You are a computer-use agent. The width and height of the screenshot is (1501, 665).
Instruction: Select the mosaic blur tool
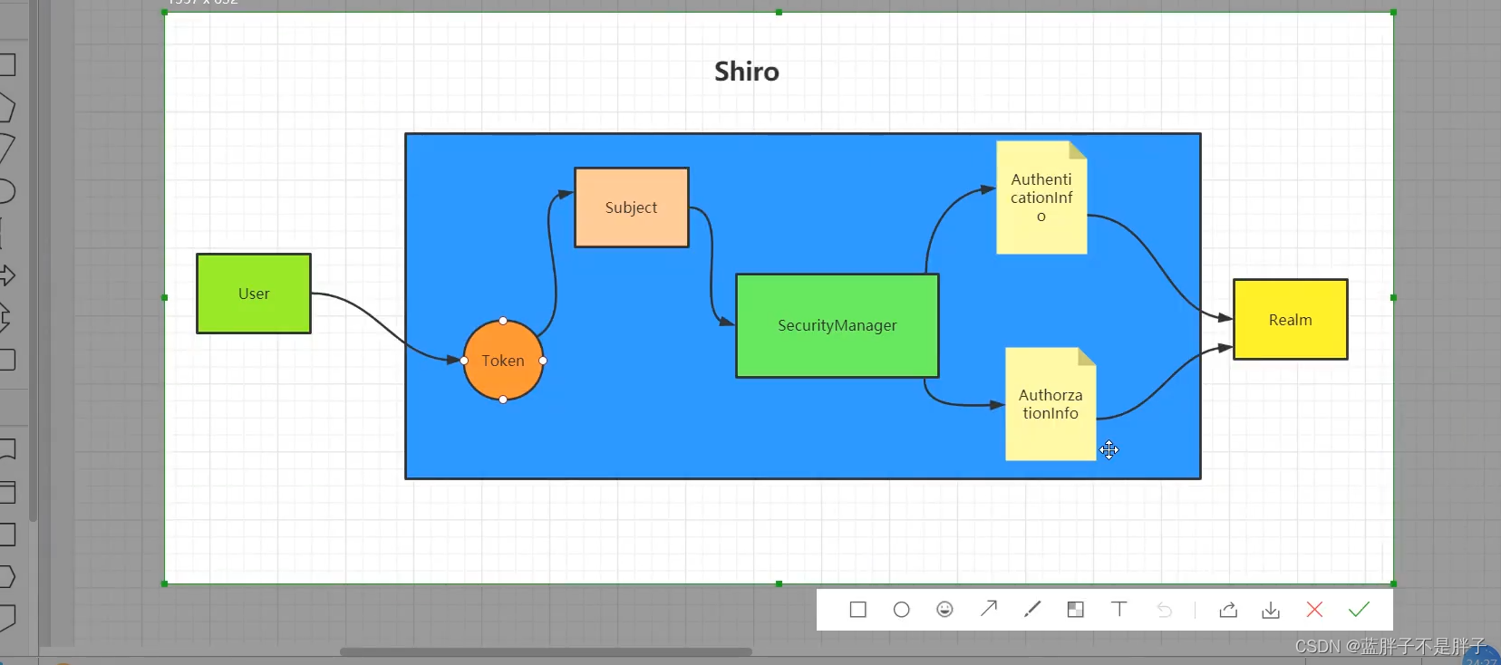point(1075,610)
